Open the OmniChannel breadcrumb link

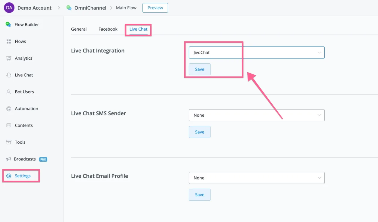(x=90, y=8)
